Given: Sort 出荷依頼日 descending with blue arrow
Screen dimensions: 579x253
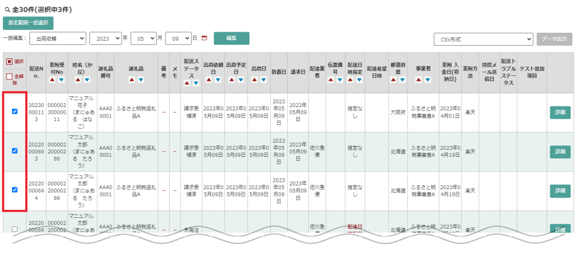Looking at the screenshot, I should 217,80.
